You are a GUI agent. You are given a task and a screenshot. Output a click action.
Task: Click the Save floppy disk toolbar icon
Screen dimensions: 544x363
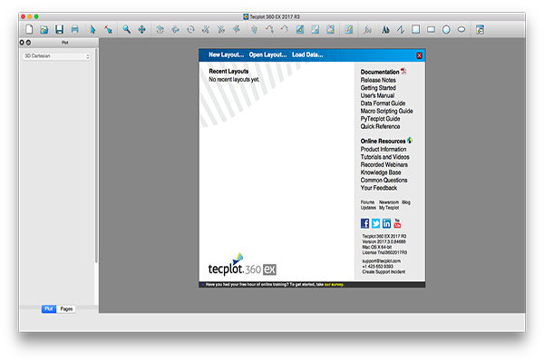point(59,30)
